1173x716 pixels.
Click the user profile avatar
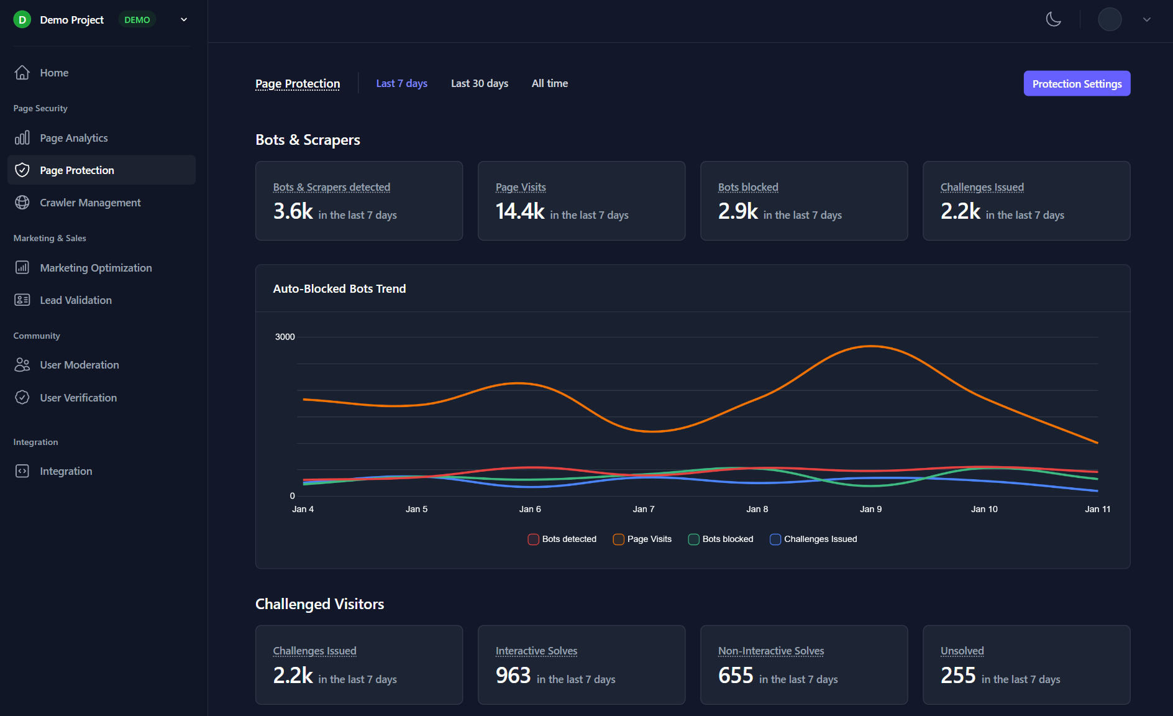pos(1110,19)
